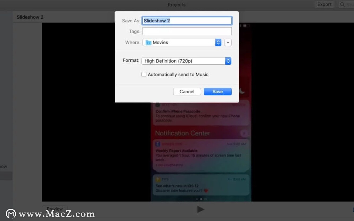The width and height of the screenshot is (354, 221).
Task: Expand the save dialog with chevron button
Action: pos(228,42)
